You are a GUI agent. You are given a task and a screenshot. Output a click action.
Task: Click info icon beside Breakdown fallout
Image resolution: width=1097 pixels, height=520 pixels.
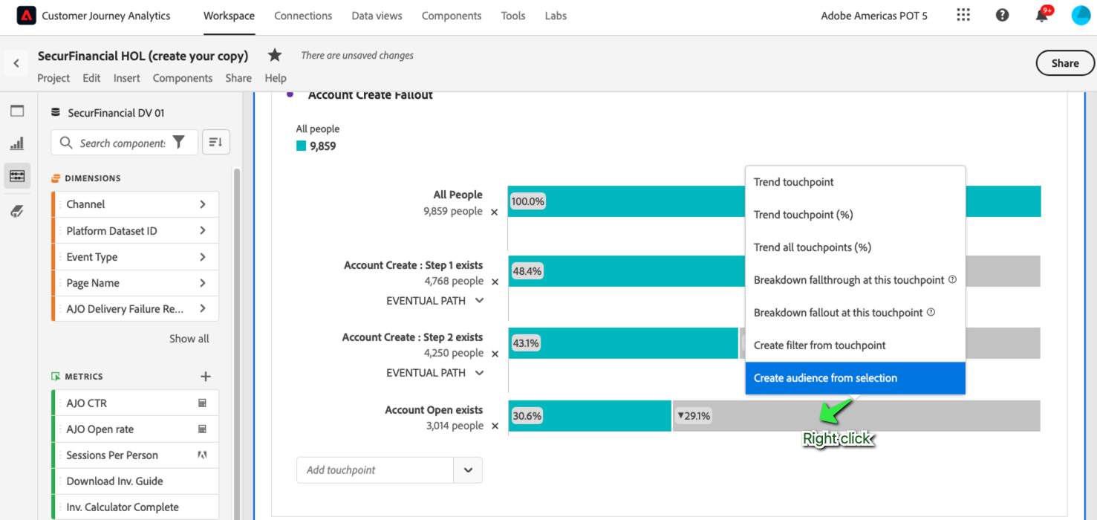[x=931, y=313]
